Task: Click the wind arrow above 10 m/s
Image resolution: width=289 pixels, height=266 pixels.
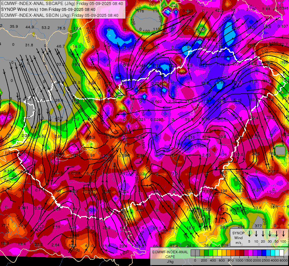Action: (x=256, y=233)
